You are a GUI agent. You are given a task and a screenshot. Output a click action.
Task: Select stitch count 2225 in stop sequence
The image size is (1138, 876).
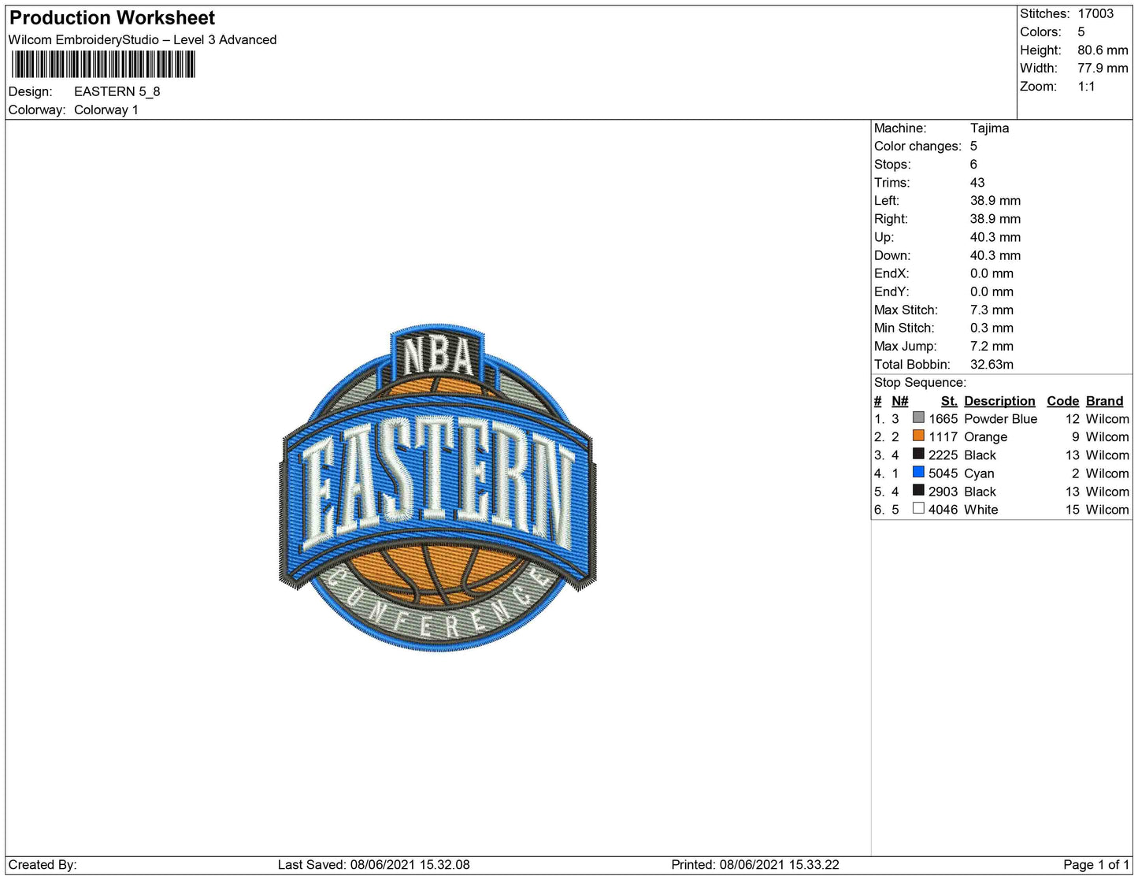click(943, 455)
